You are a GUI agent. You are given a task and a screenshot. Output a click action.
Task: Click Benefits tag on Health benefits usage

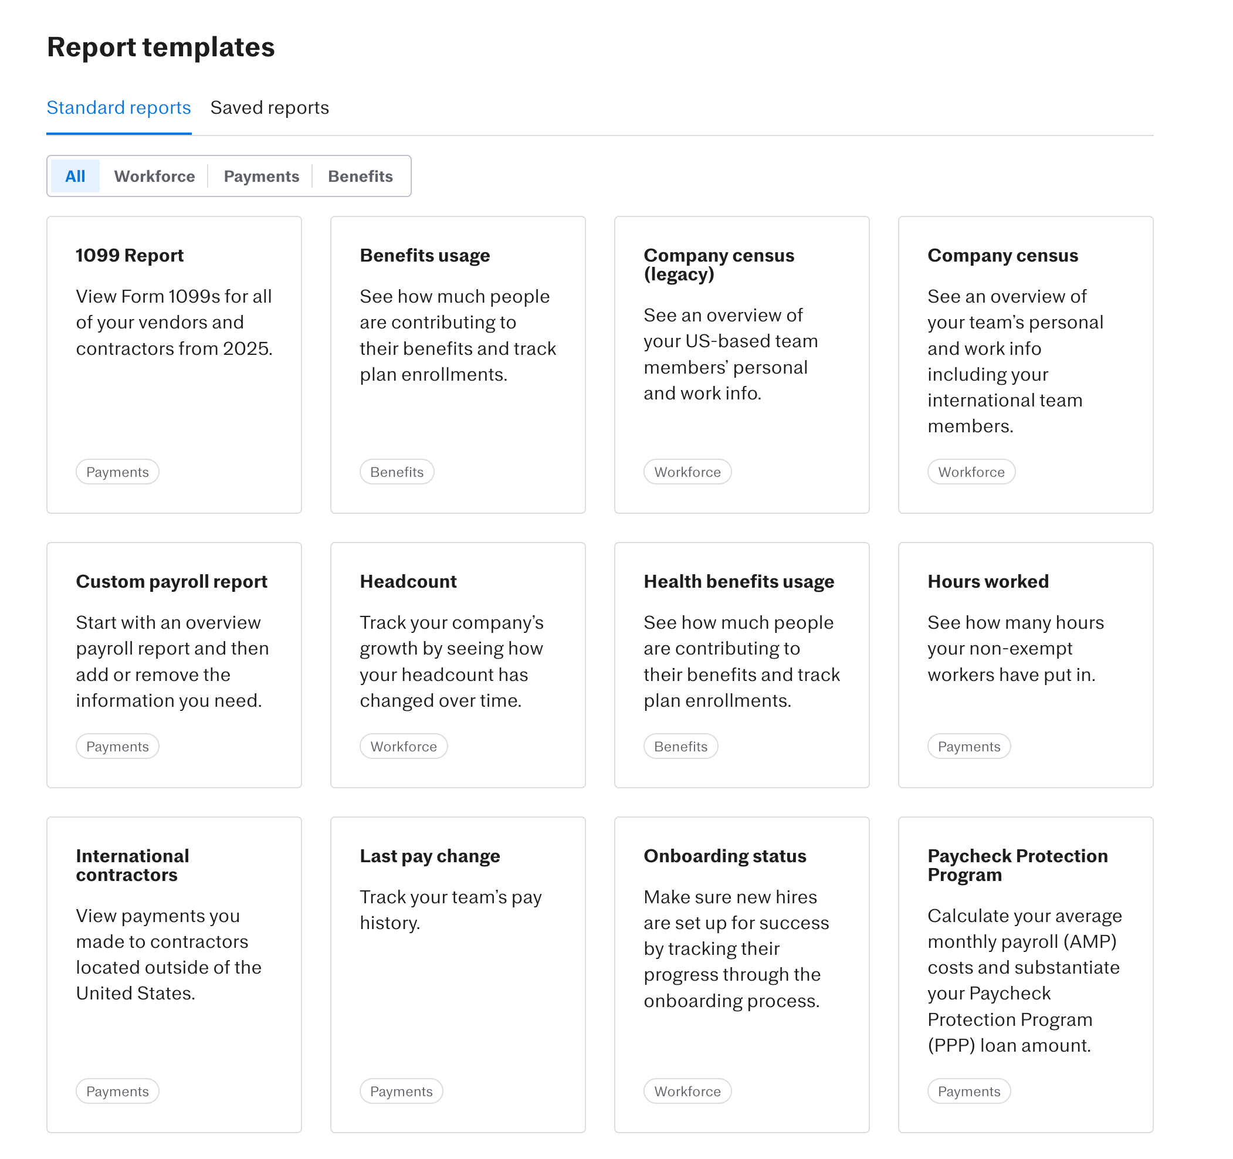pos(680,747)
